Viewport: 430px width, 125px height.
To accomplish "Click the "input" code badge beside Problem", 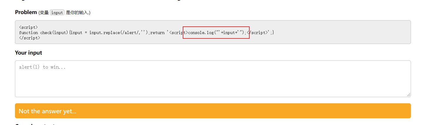I will tap(57, 13).
